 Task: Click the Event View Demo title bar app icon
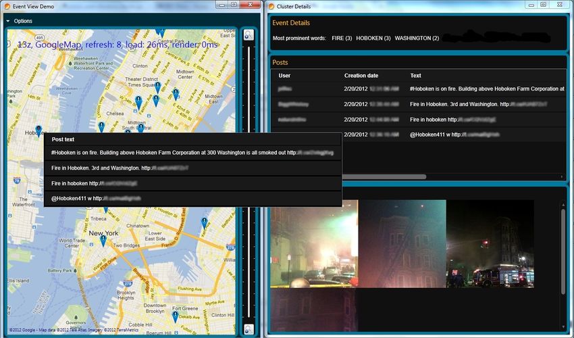7,6
